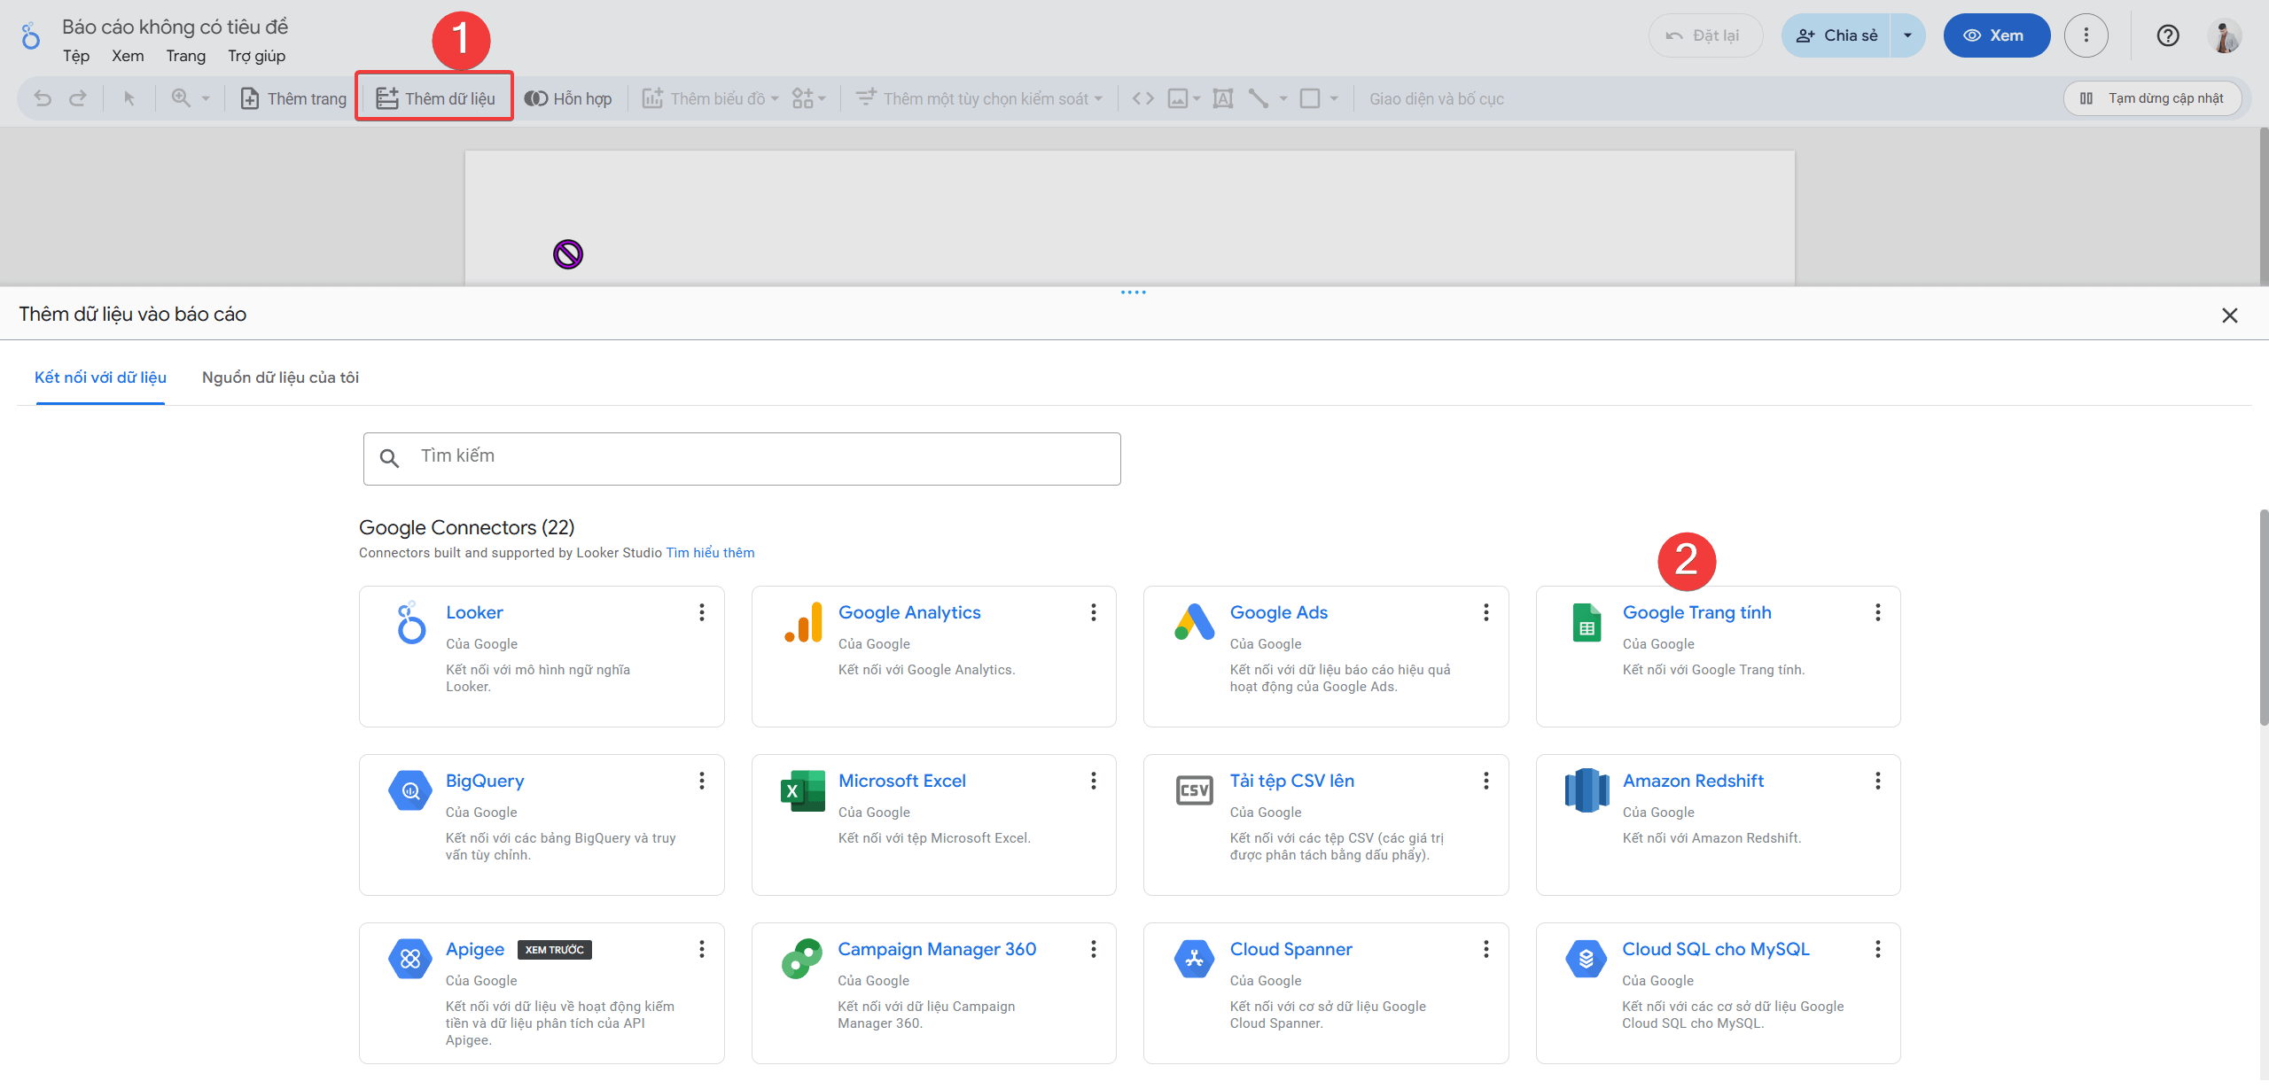The image size is (2269, 1089).
Task: Select the BigQuery connector icon
Action: click(x=410, y=790)
